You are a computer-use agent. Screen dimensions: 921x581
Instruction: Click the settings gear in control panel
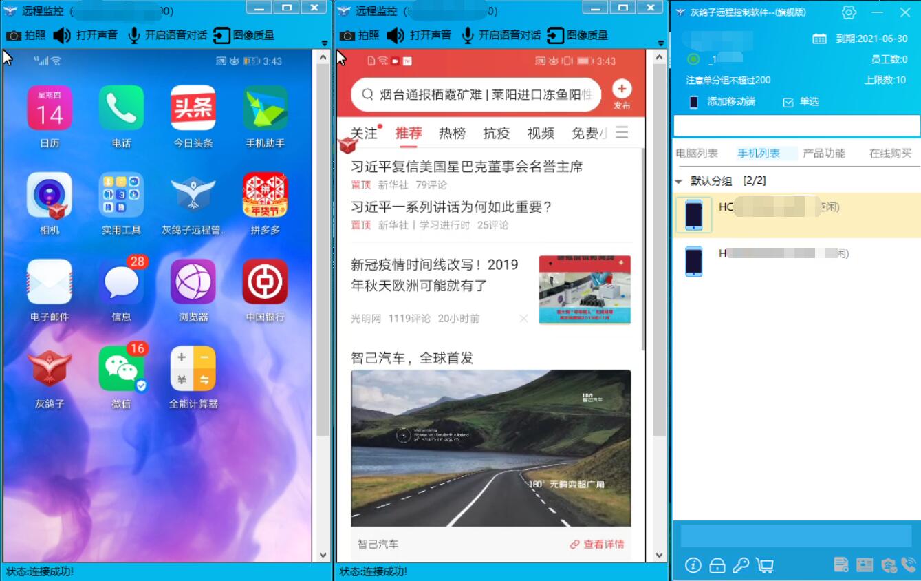(x=849, y=12)
